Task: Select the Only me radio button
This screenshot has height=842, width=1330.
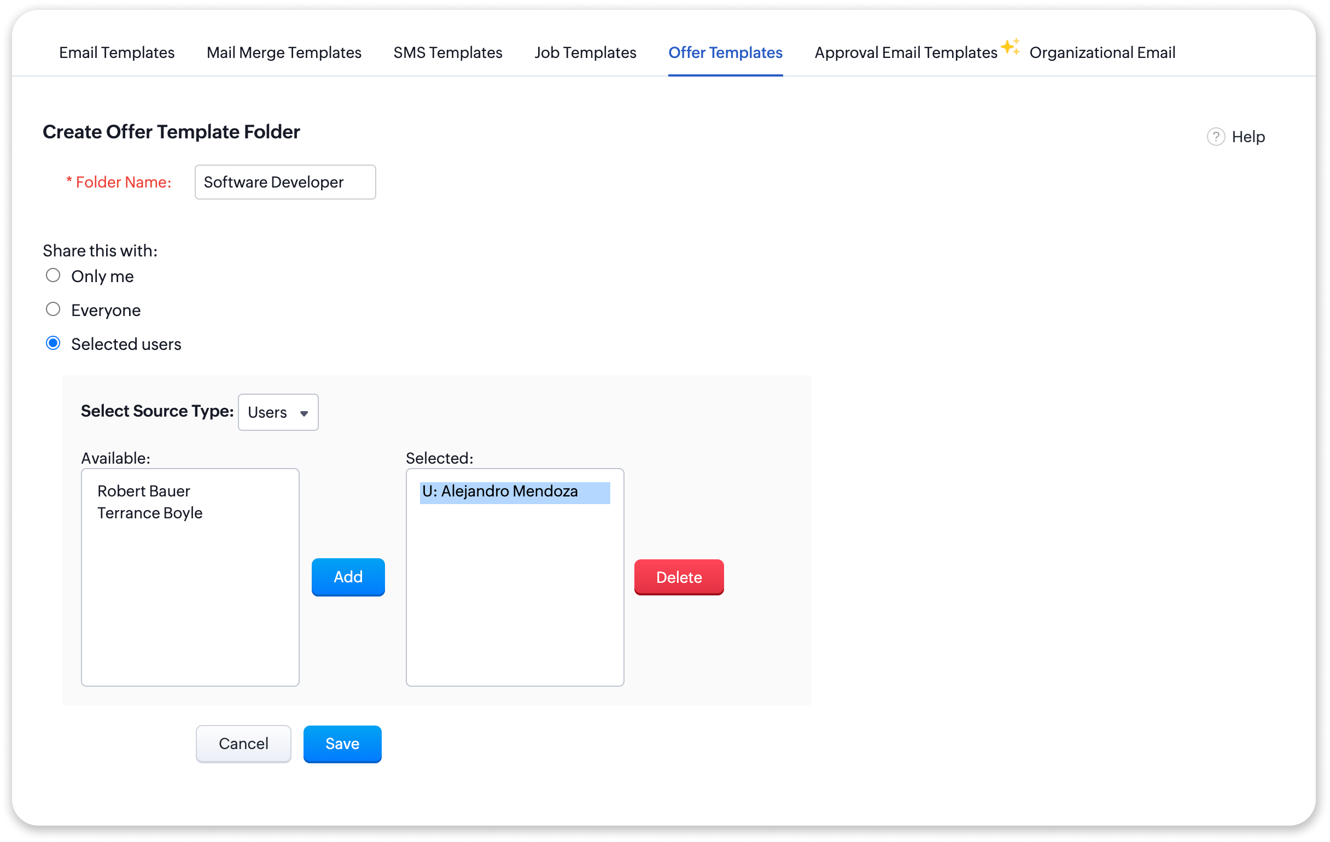Action: pos(53,275)
